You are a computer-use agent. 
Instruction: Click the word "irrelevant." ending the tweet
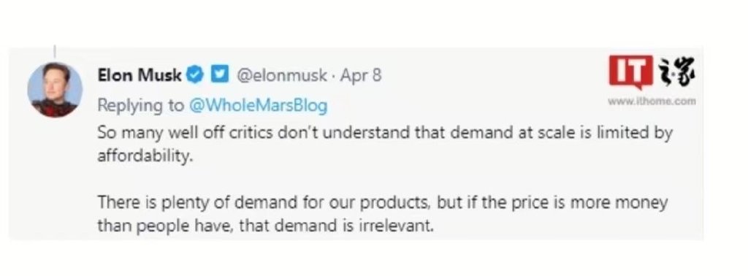pyautogui.click(x=396, y=225)
